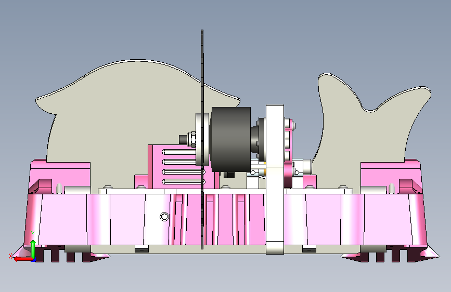Click the red X axis arrow of triad
Image resolution: width=451 pixels, height=292 pixels.
coord(23,259)
